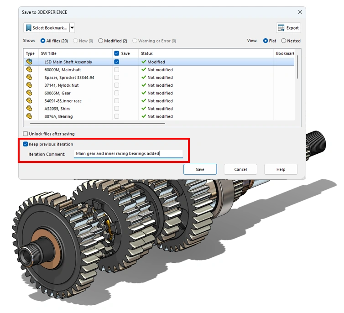This screenshot has width=344, height=313.
Task: Check Save box for Spacer, Sprocket 33344-94
Action: pos(117,78)
